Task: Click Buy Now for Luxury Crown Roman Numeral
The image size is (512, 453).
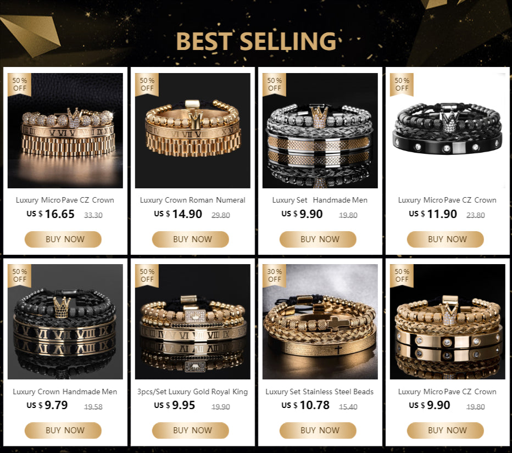Action: (x=191, y=239)
